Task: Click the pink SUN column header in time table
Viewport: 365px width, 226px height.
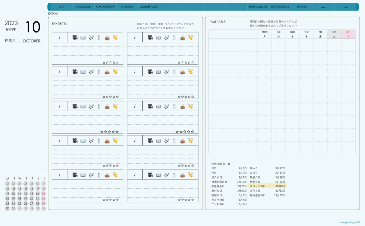Action: (348, 34)
